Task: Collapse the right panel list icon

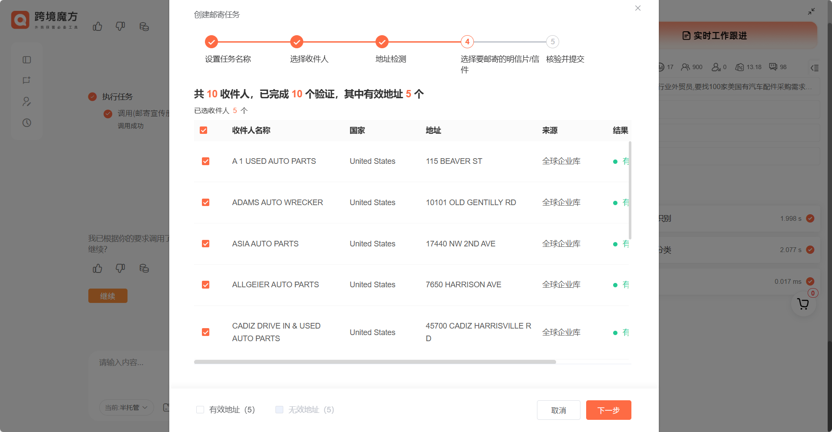Action: pos(815,68)
